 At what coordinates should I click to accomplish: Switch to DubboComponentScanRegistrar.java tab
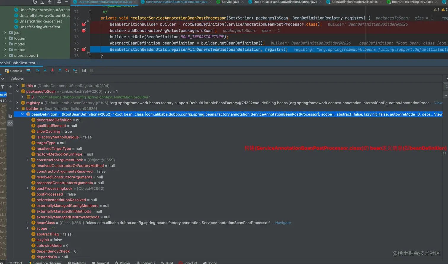point(105,2)
